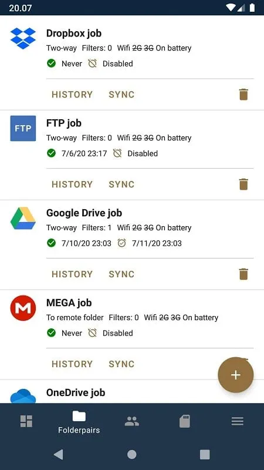Tap the schedule alarm icon on Google Drive job
The width and height of the screenshot is (264, 470).
click(121, 243)
